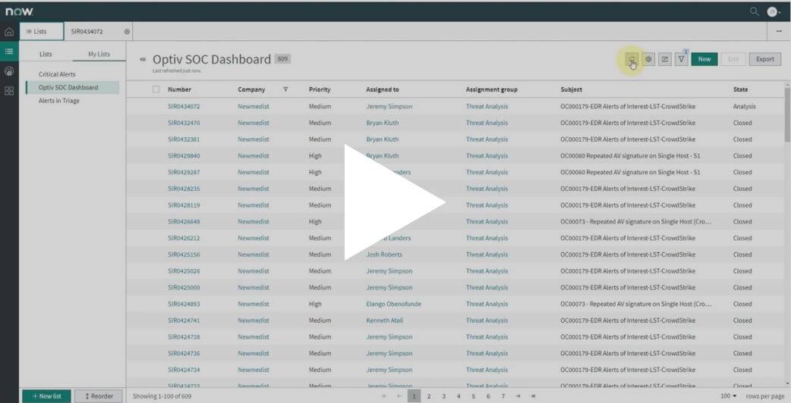Play the video with center play button
This screenshot has width=791, height=403.
point(395,203)
